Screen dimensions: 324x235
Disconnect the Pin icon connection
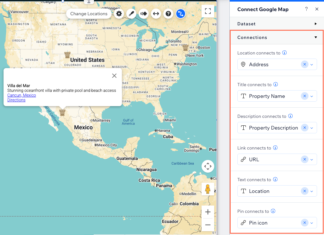click(x=304, y=223)
